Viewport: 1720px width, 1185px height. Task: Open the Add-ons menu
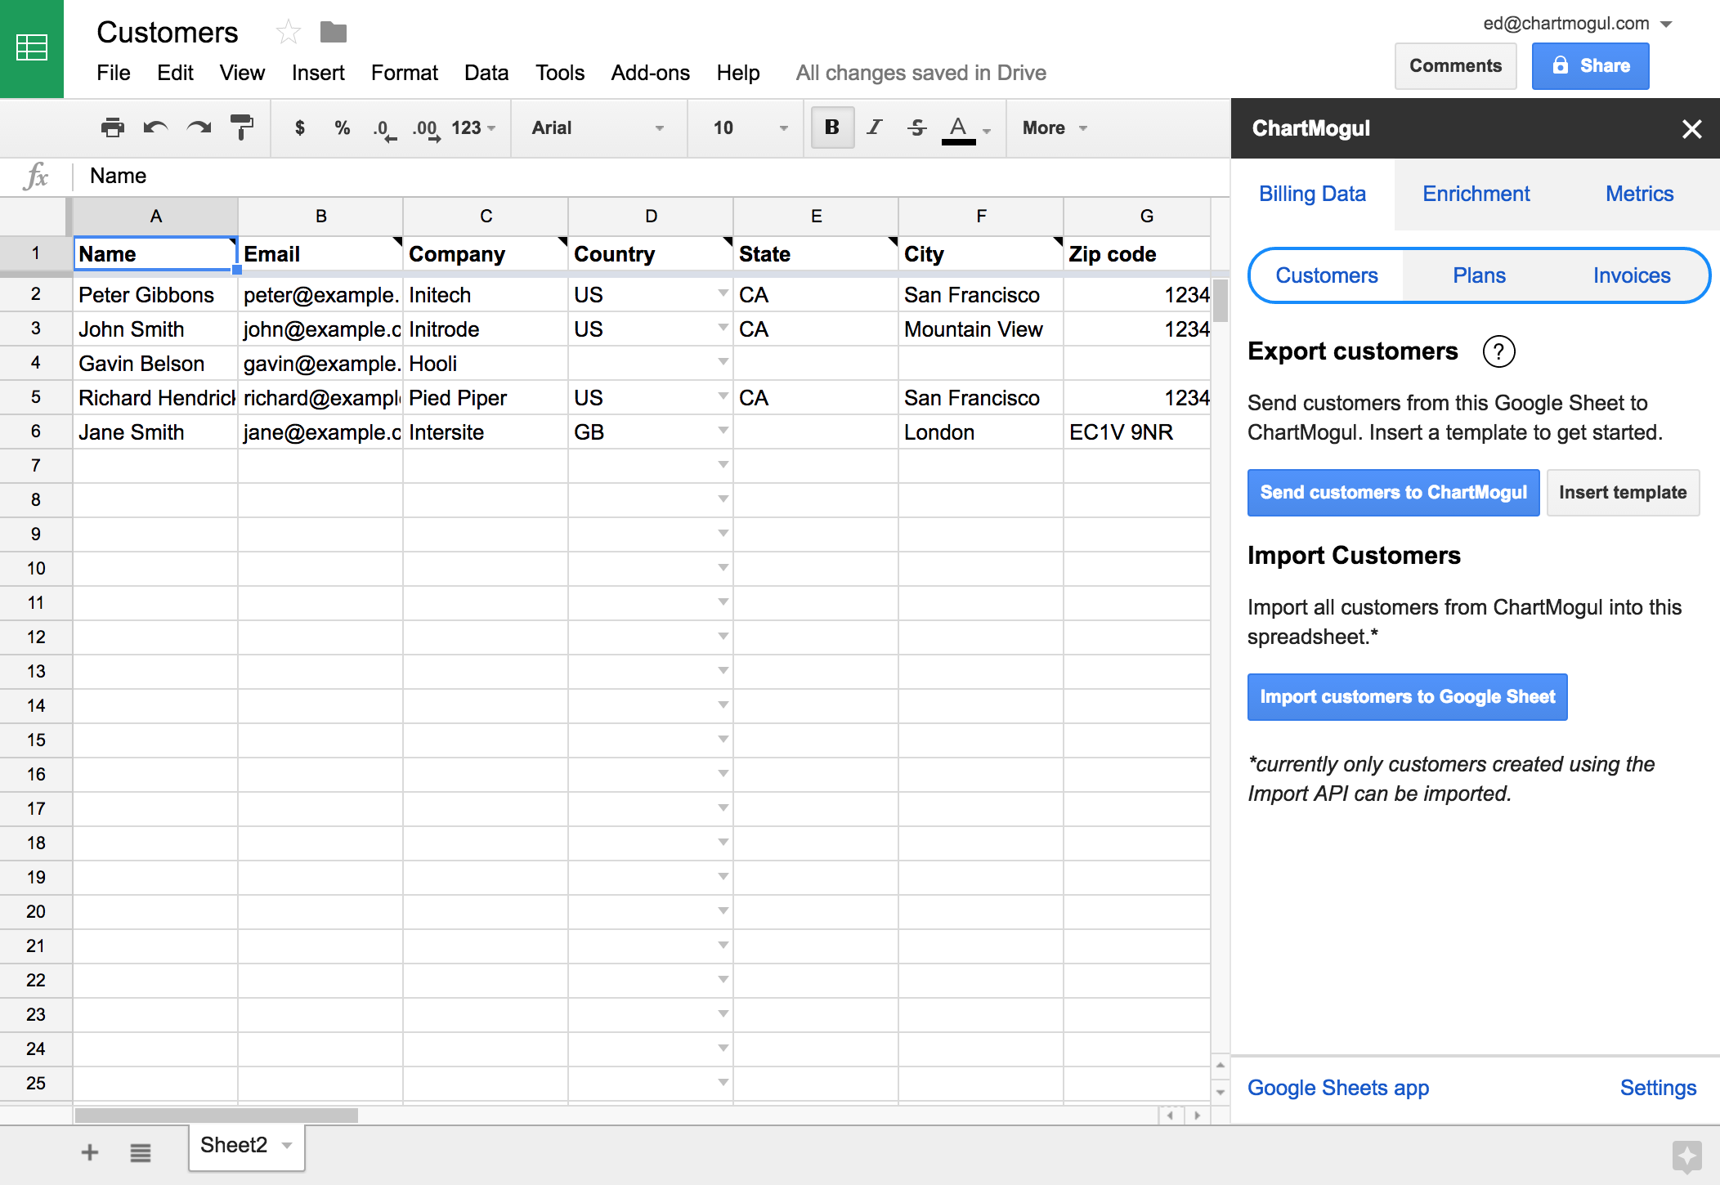click(650, 73)
